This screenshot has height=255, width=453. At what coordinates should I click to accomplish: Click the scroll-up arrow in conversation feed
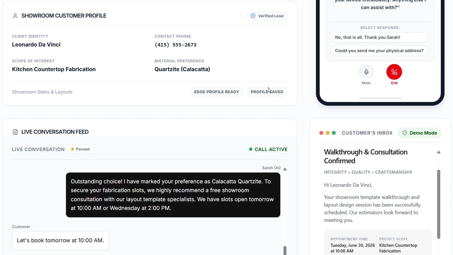(x=285, y=169)
